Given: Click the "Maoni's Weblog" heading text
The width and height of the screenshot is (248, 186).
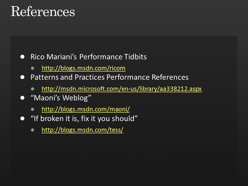Looking at the screenshot, I should click(x=61, y=98).
